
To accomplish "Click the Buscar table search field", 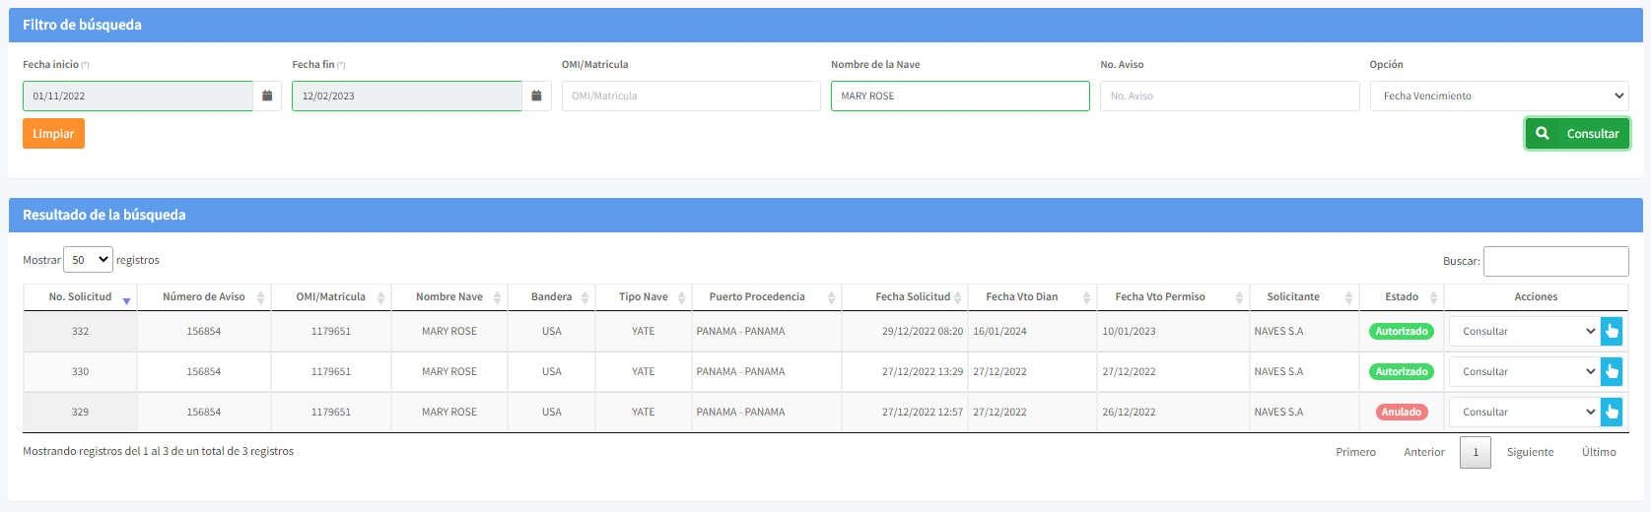I will pos(1555,262).
